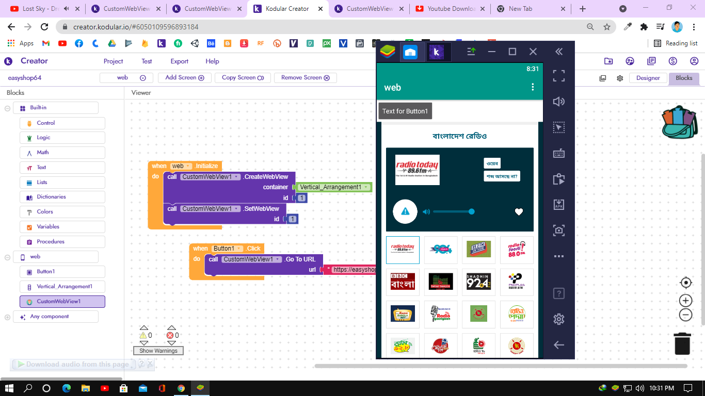The width and height of the screenshot is (705, 396).
Task: Collapse BlueStacks sidebar with double chevron
Action: (558, 52)
